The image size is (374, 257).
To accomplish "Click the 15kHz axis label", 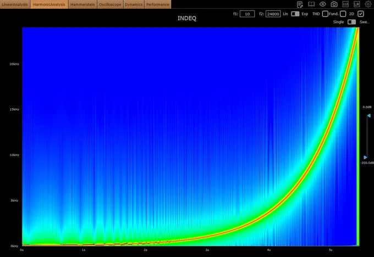I will pos(14,109).
